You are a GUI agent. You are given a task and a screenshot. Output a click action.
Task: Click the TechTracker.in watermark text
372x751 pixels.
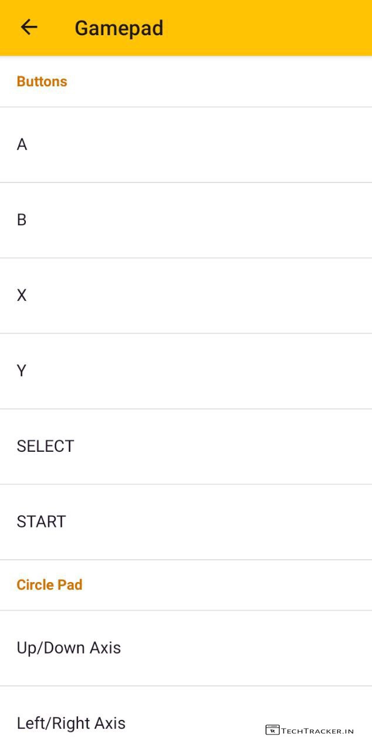tap(317, 731)
